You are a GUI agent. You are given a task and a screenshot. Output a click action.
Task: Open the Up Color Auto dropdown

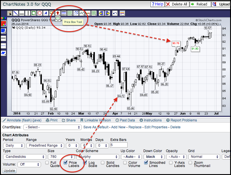pyautogui.click(x=131, y=157)
